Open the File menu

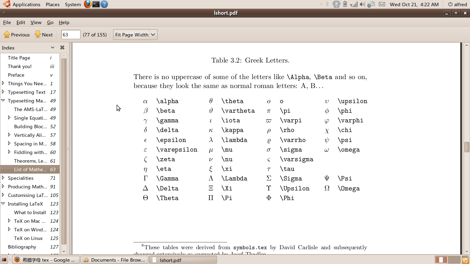(7, 22)
